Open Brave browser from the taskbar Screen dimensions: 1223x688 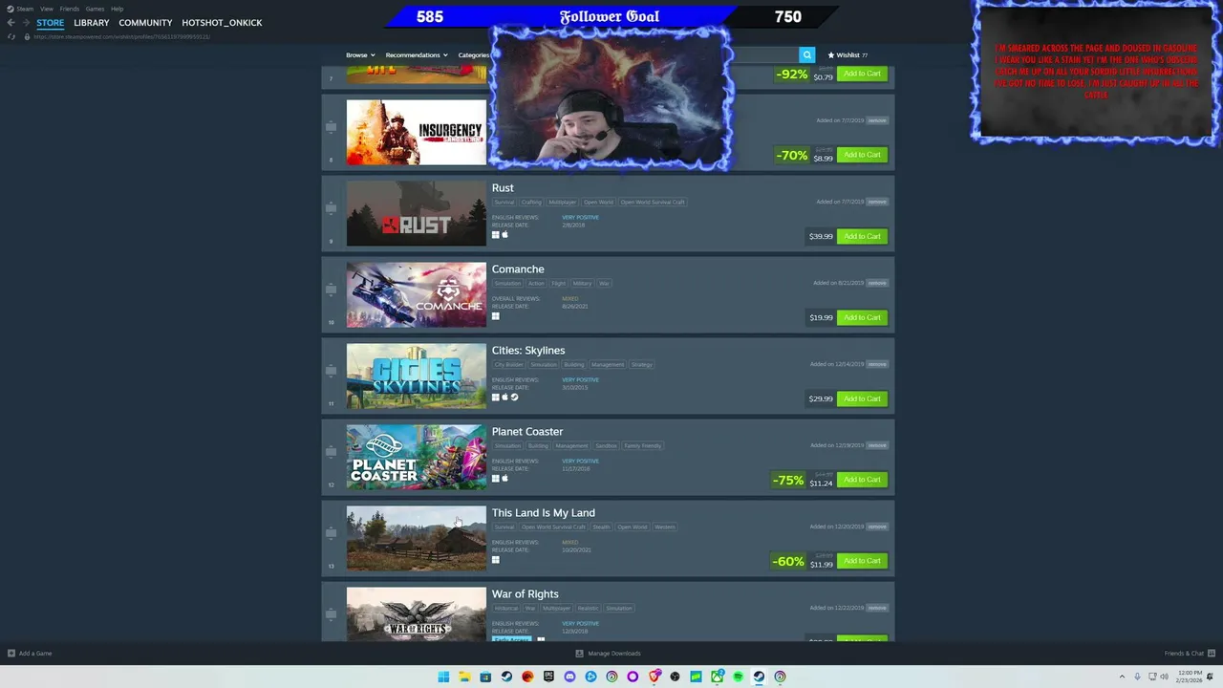pyautogui.click(x=654, y=677)
